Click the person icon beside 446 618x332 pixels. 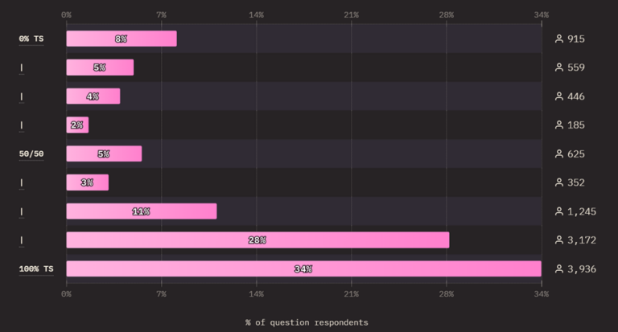tap(559, 96)
